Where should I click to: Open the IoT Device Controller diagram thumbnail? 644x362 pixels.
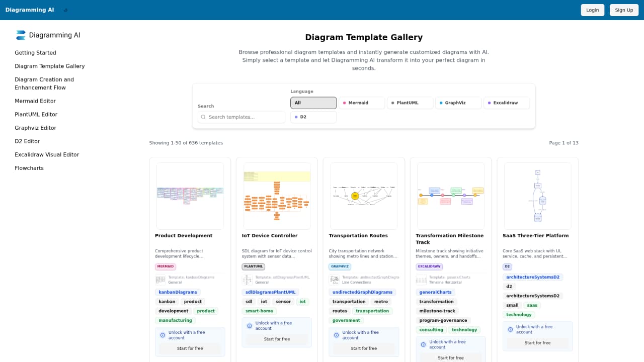[277, 196]
